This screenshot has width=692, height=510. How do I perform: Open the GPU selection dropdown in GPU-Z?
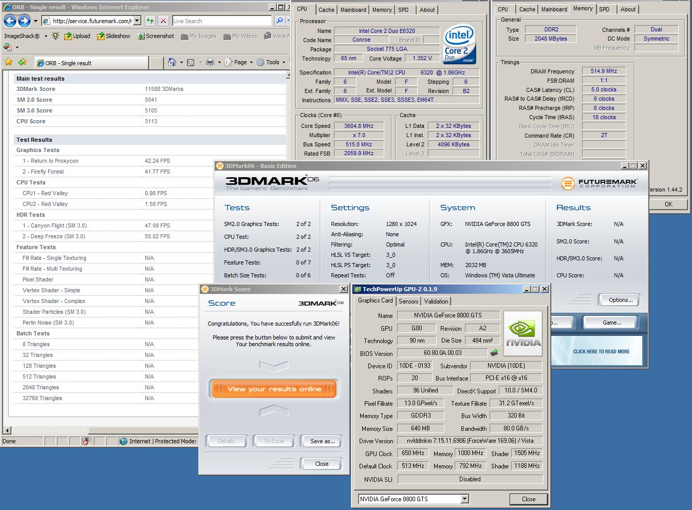coord(464,499)
